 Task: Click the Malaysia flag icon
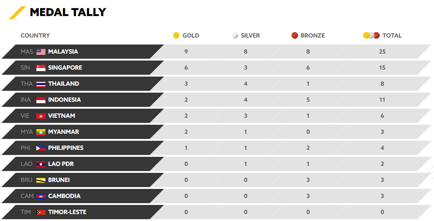point(41,52)
